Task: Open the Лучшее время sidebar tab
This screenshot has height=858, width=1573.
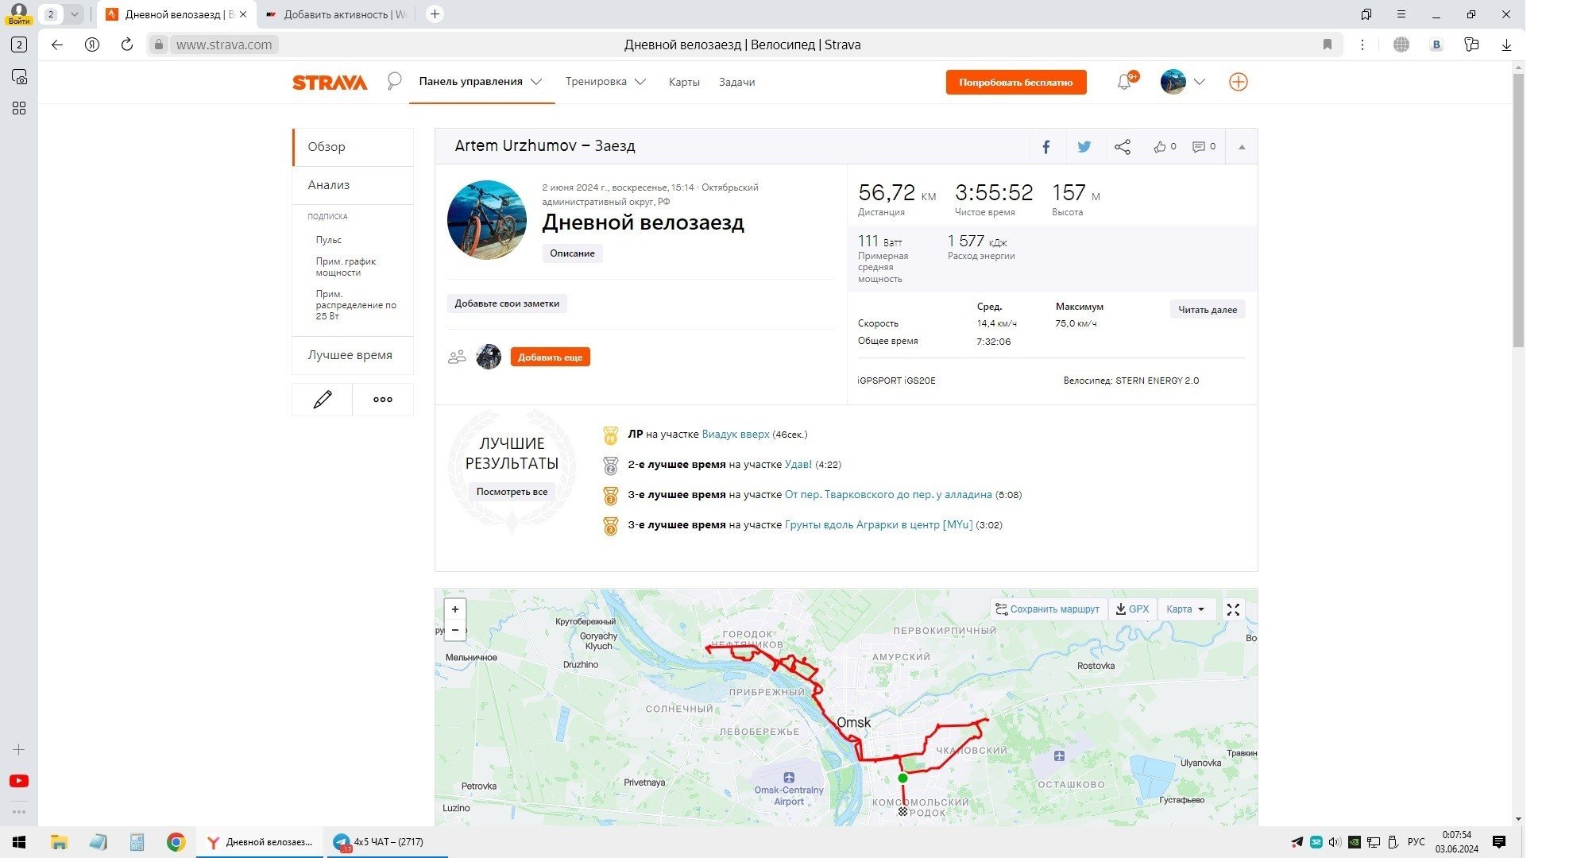Action: [x=353, y=355]
